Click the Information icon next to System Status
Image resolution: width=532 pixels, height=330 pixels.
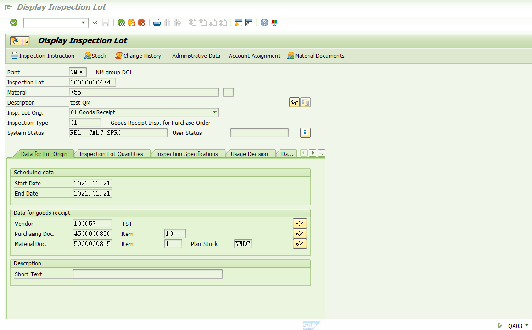306,133
